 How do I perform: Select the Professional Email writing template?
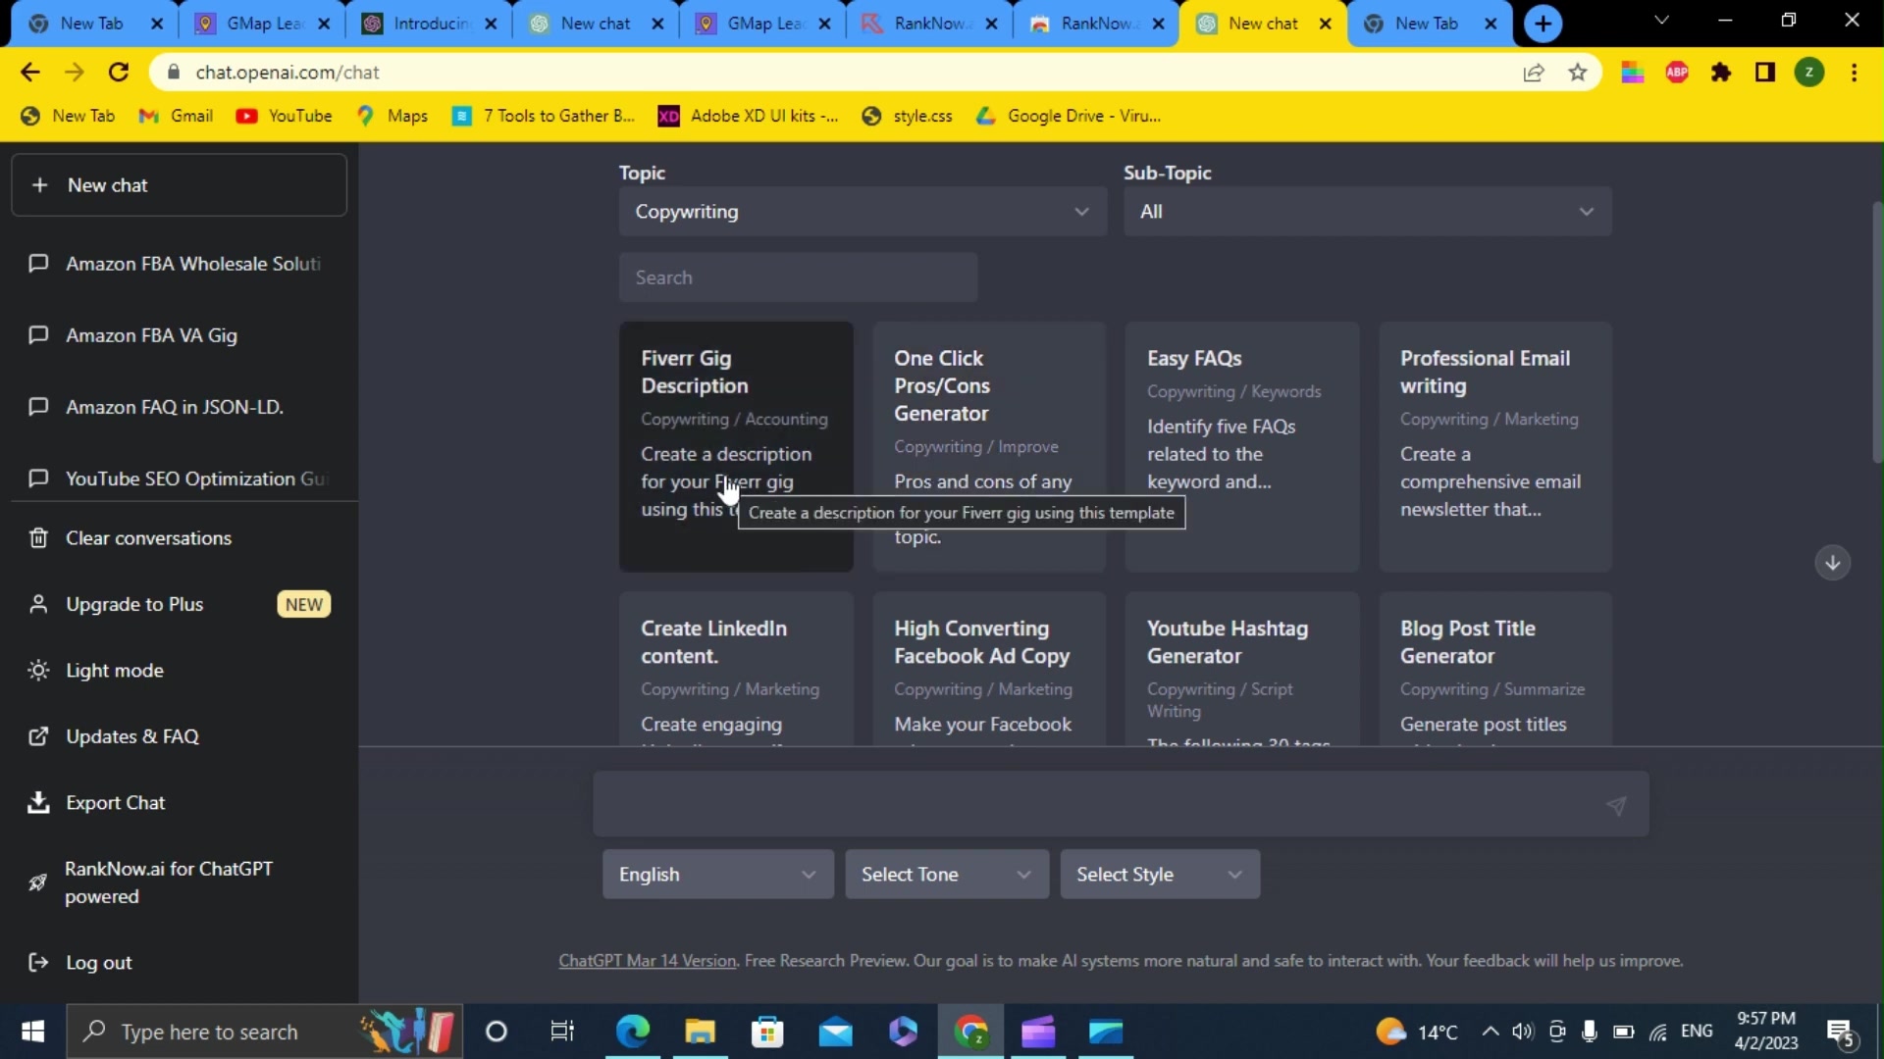[x=1495, y=447]
